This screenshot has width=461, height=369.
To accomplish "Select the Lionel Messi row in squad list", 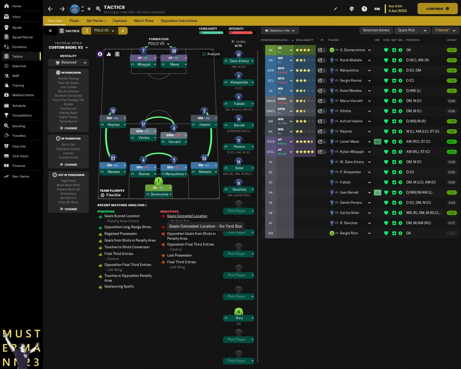I will pyautogui.click(x=361, y=142).
